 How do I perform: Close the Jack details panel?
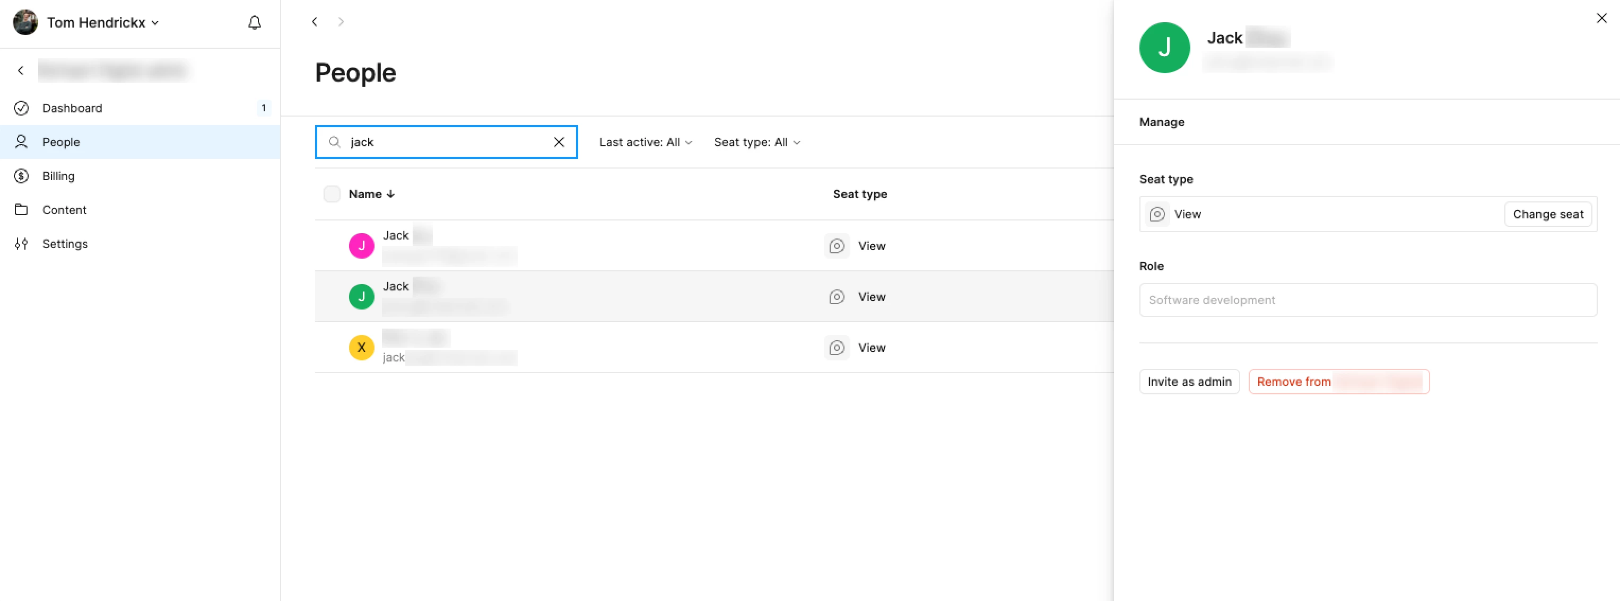[x=1601, y=18]
